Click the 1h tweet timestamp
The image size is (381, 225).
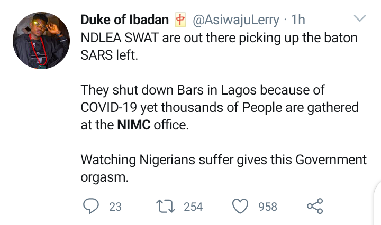(x=298, y=21)
